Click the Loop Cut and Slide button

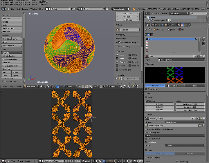[12, 66]
